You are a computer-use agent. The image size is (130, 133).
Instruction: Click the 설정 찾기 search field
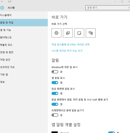[x=107, y=8]
